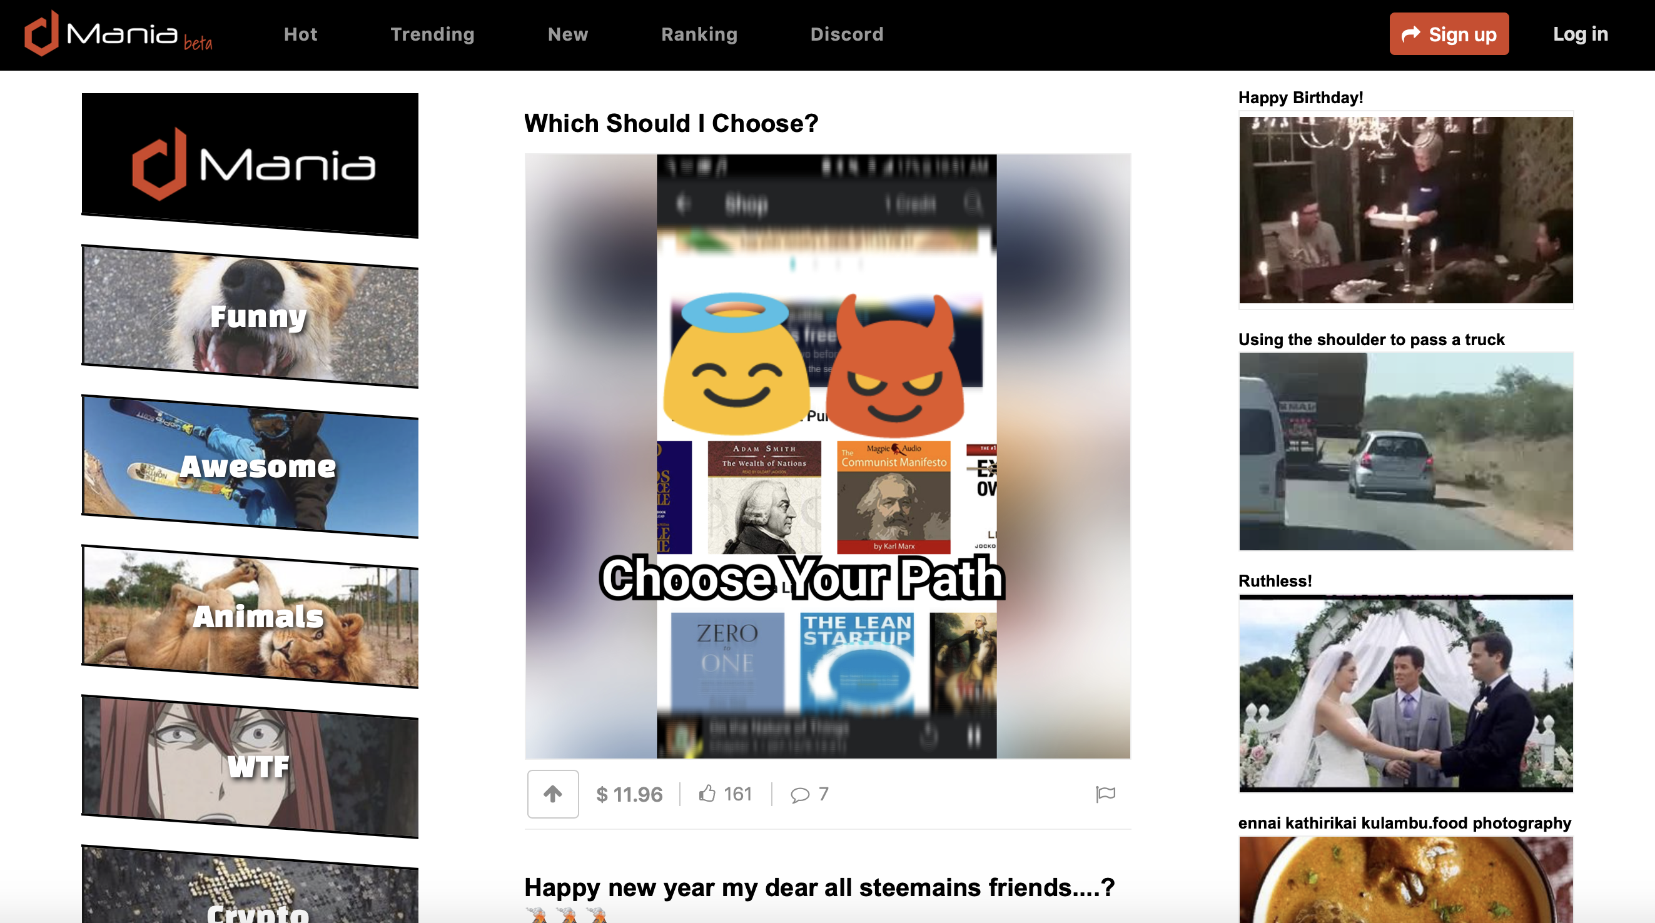The image size is (1655, 923).
Task: Click the dMania logo in header
Action: [x=118, y=34]
